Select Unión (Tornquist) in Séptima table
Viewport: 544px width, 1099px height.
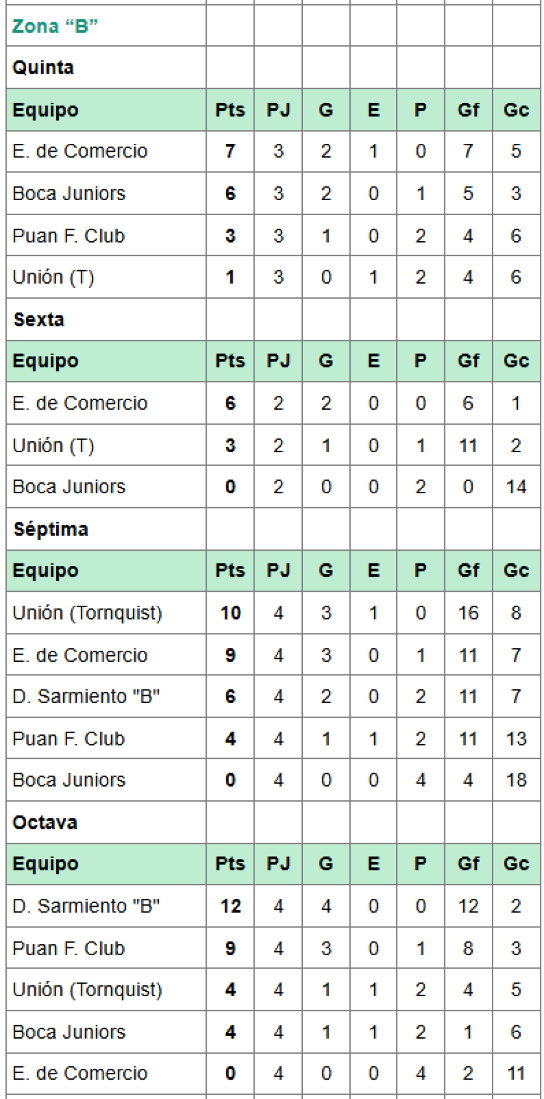click(87, 613)
